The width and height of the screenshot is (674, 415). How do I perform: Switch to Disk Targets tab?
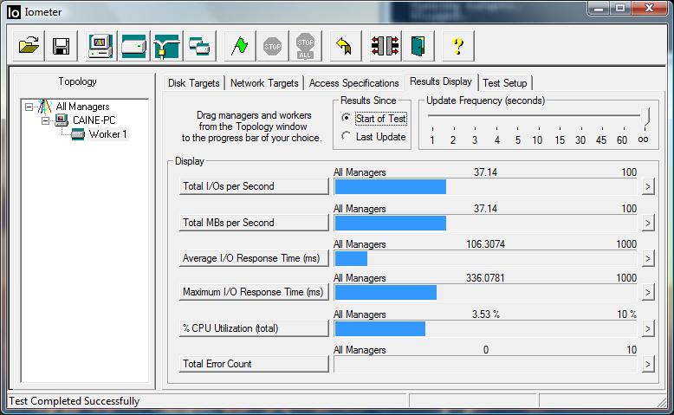[x=193, y=83]
